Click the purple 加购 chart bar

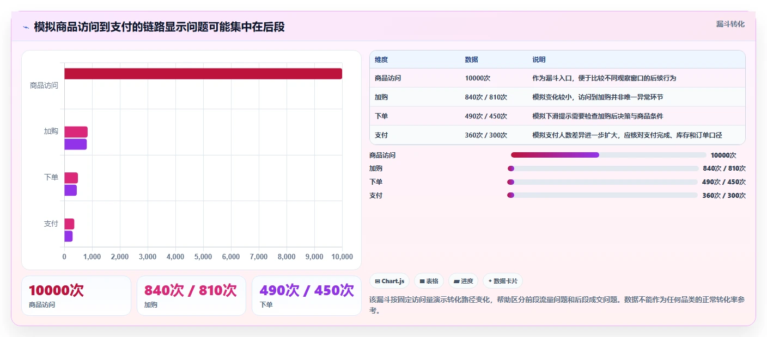[75, 144]
